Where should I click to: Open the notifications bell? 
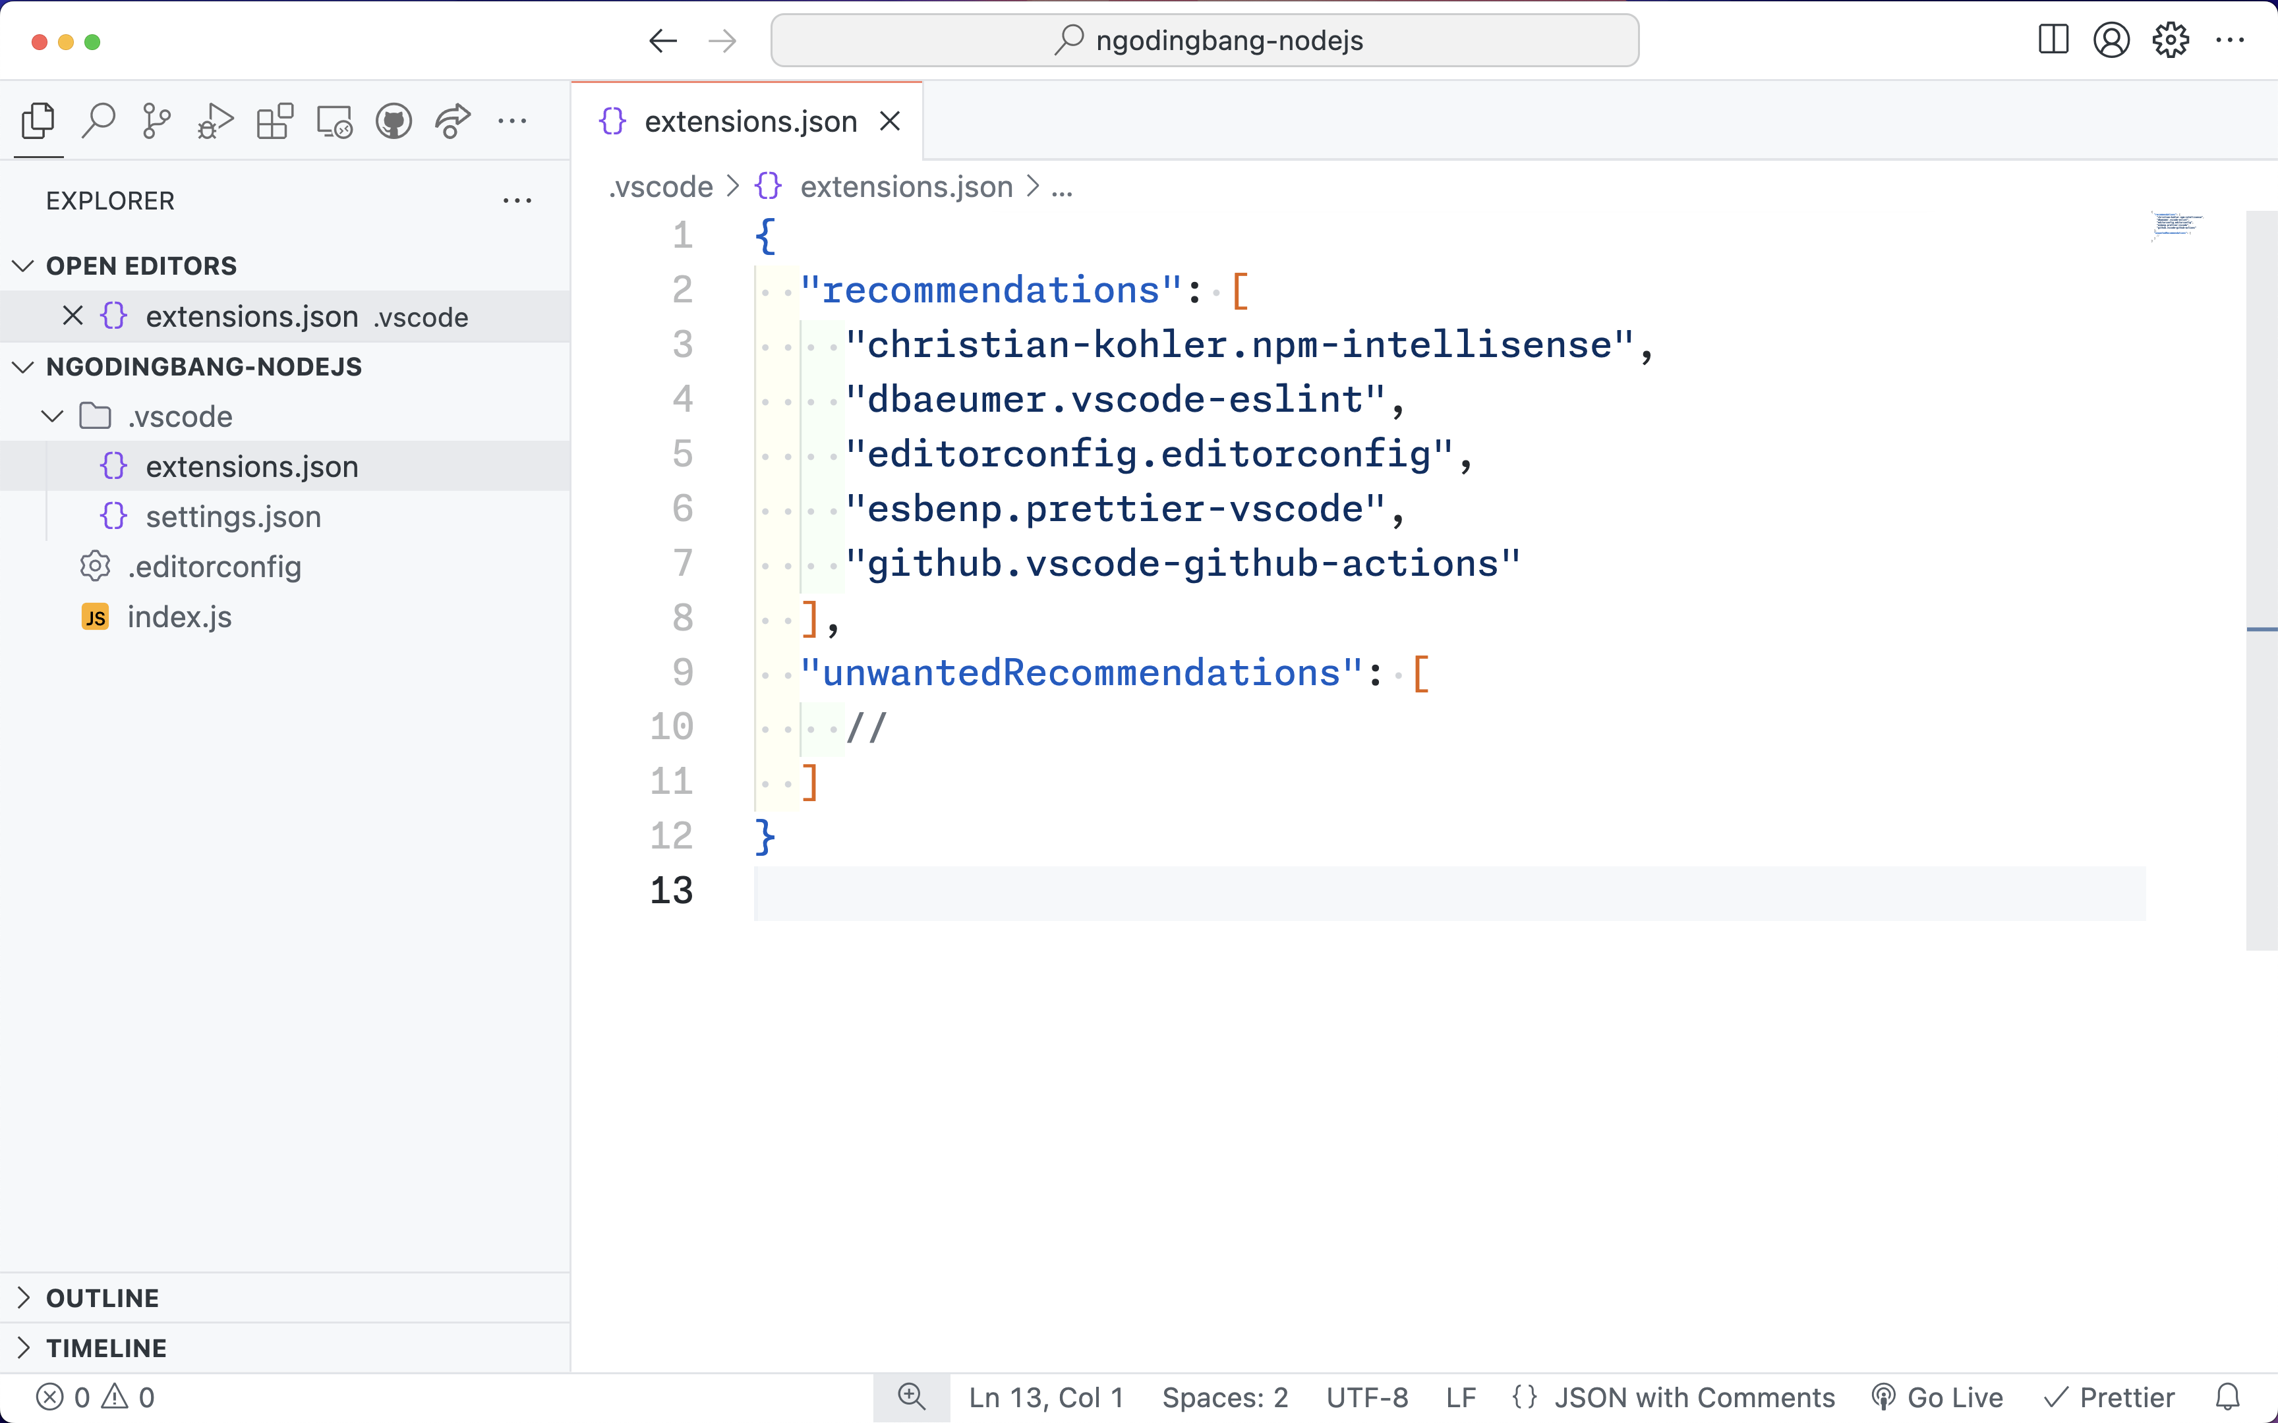point(2227,1397)
